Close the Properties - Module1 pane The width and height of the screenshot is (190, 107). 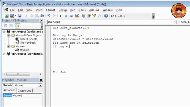tap(41, 80)
